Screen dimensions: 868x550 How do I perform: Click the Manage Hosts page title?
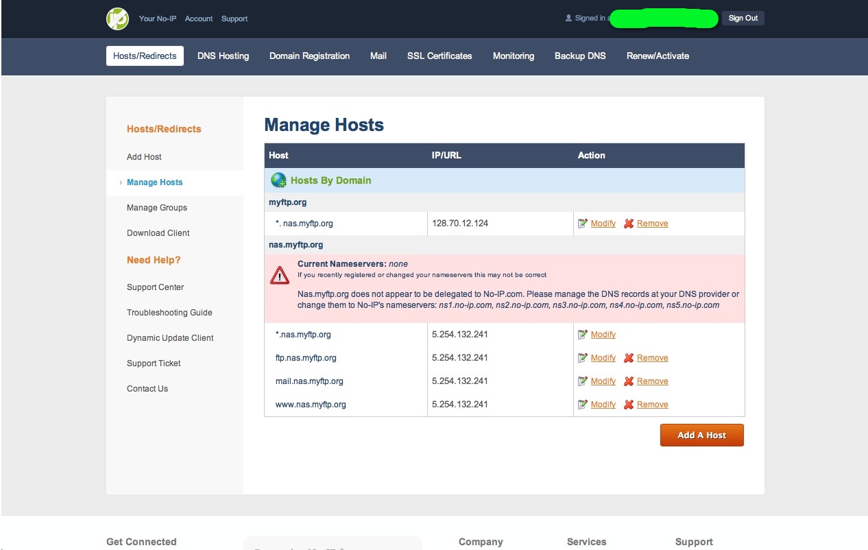pyautogui.click(x=324, y=125)
